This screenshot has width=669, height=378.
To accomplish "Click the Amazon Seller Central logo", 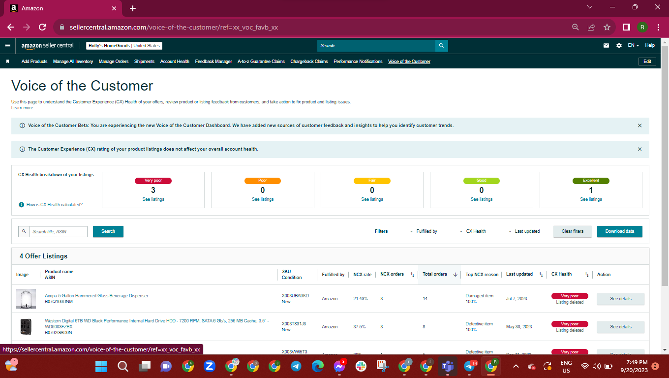I will [x=47, y=46].
